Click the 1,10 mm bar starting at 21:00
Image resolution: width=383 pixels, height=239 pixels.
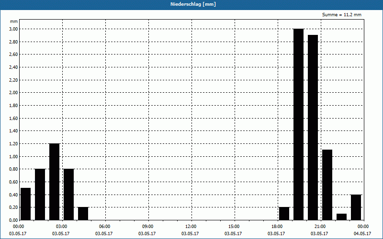(x=327, y=185)
